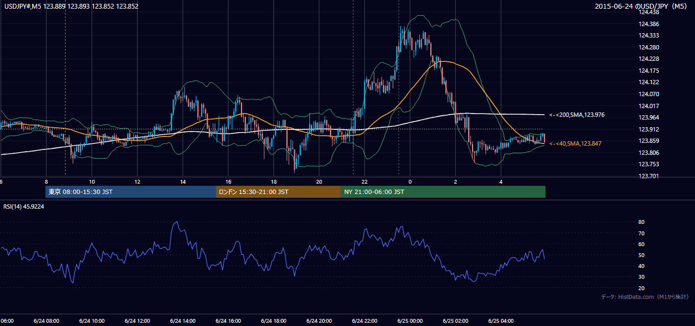Click hour tick 20 under the price chart

(319, 181)
